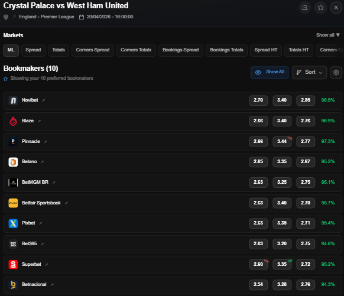Viewport: 344px width, 296px height.
Task: Open BetMGM BR external link arrow
Action: coord(54,183)
